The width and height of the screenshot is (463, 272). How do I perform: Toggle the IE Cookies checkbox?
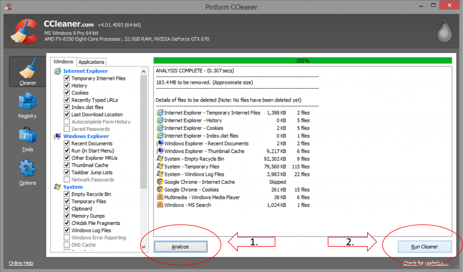(x=67, y=93)
